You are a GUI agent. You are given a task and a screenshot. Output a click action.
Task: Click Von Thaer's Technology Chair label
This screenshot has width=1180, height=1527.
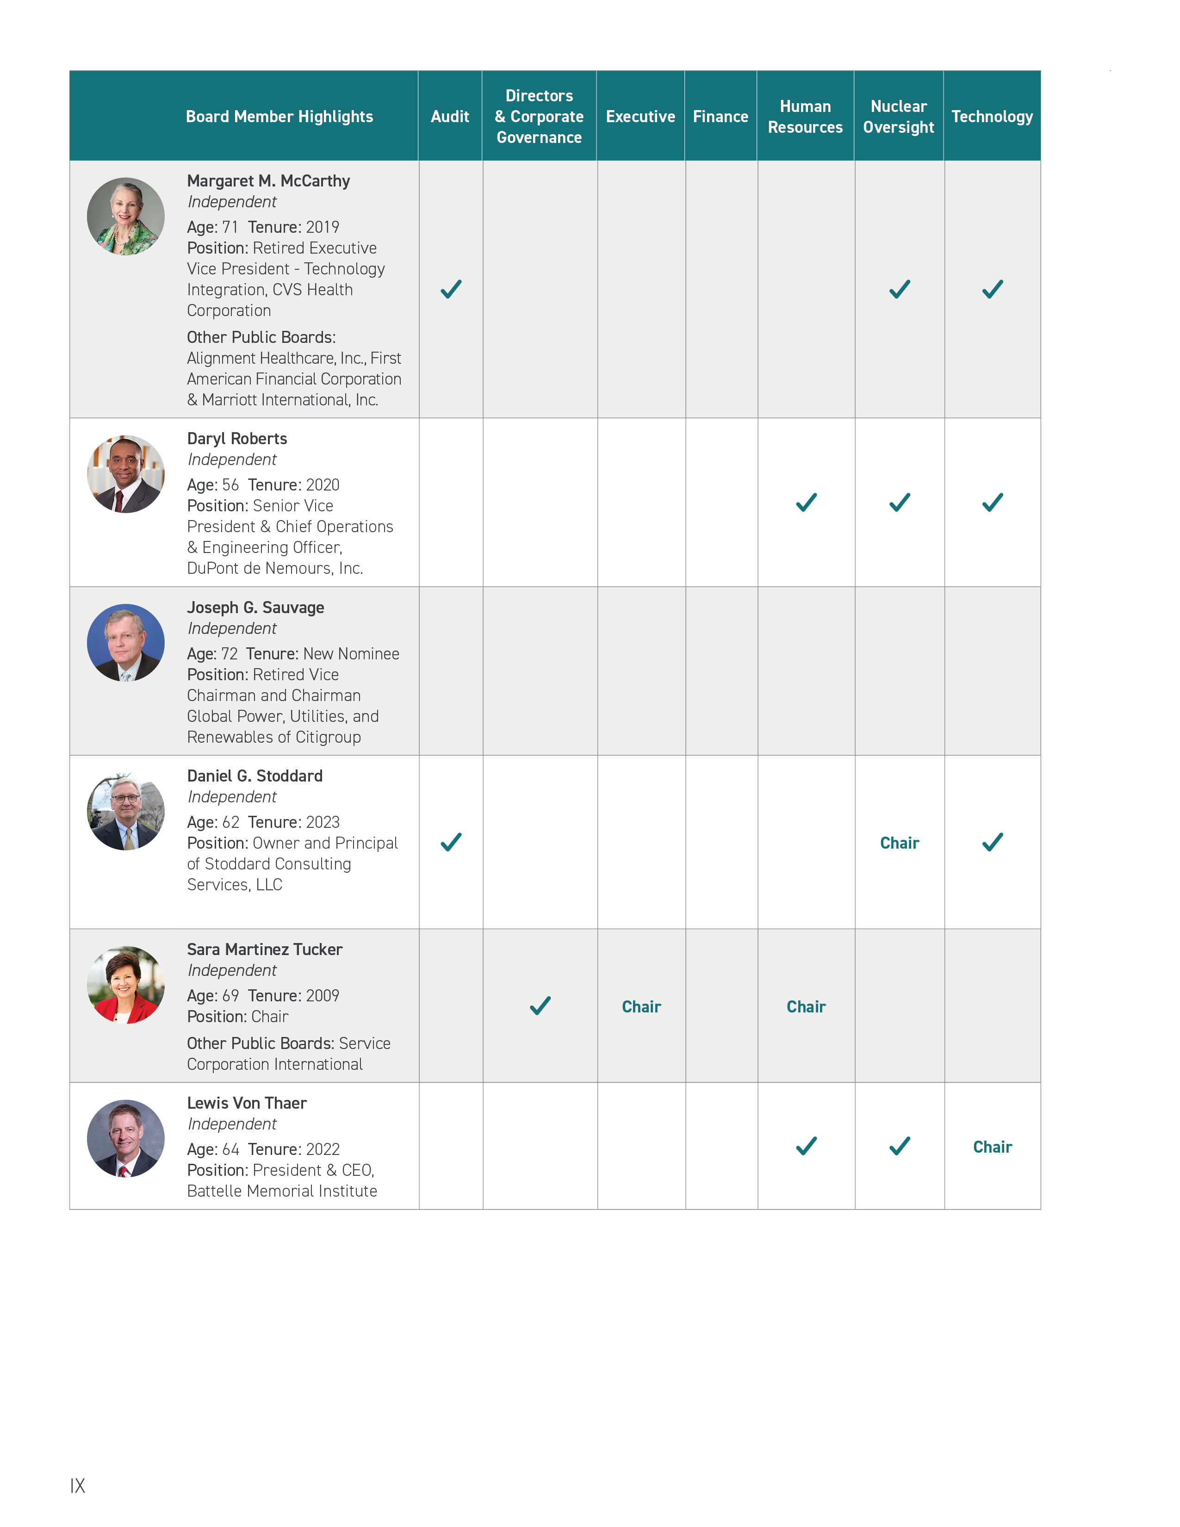click(x=992, y=1147)
